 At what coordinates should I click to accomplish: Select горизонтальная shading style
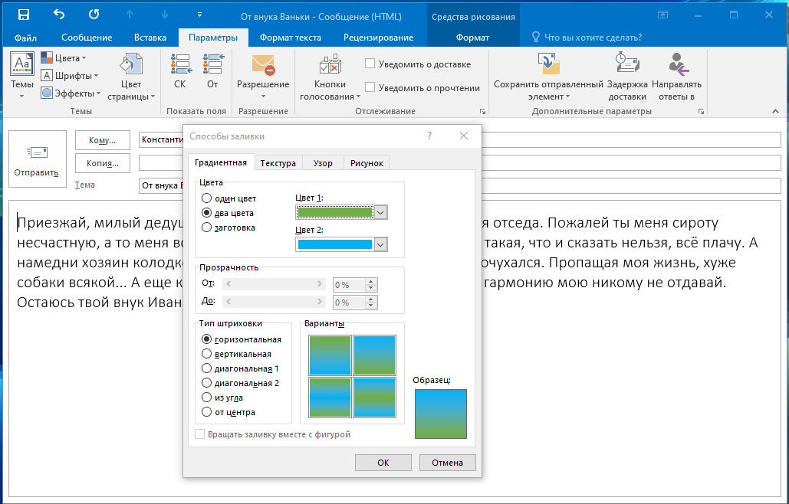pos(206,339)
